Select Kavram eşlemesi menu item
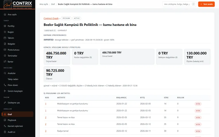The height and width of the screenshot is (137, 219). [18, 126]
